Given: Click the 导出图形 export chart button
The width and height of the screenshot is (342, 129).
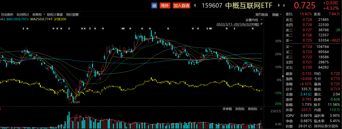Looking at the screenshot, I should 7,15.
